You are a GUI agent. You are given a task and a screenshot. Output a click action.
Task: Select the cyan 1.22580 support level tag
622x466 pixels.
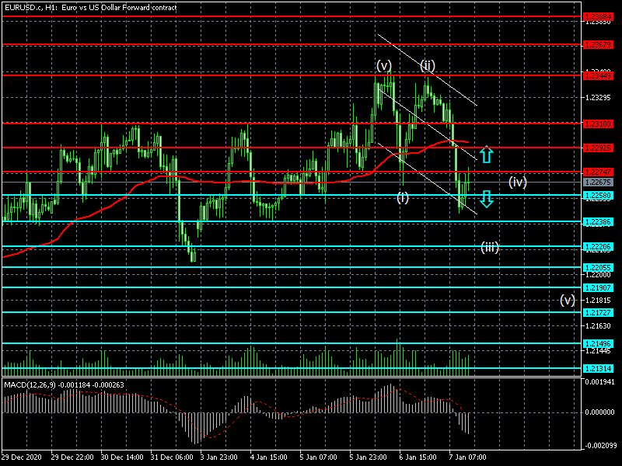click(x=598, y=195)
